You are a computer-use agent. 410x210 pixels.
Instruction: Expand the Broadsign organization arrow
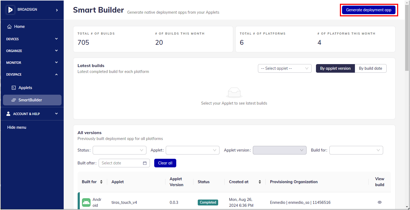pyautogui.click(x=57, y=10)
